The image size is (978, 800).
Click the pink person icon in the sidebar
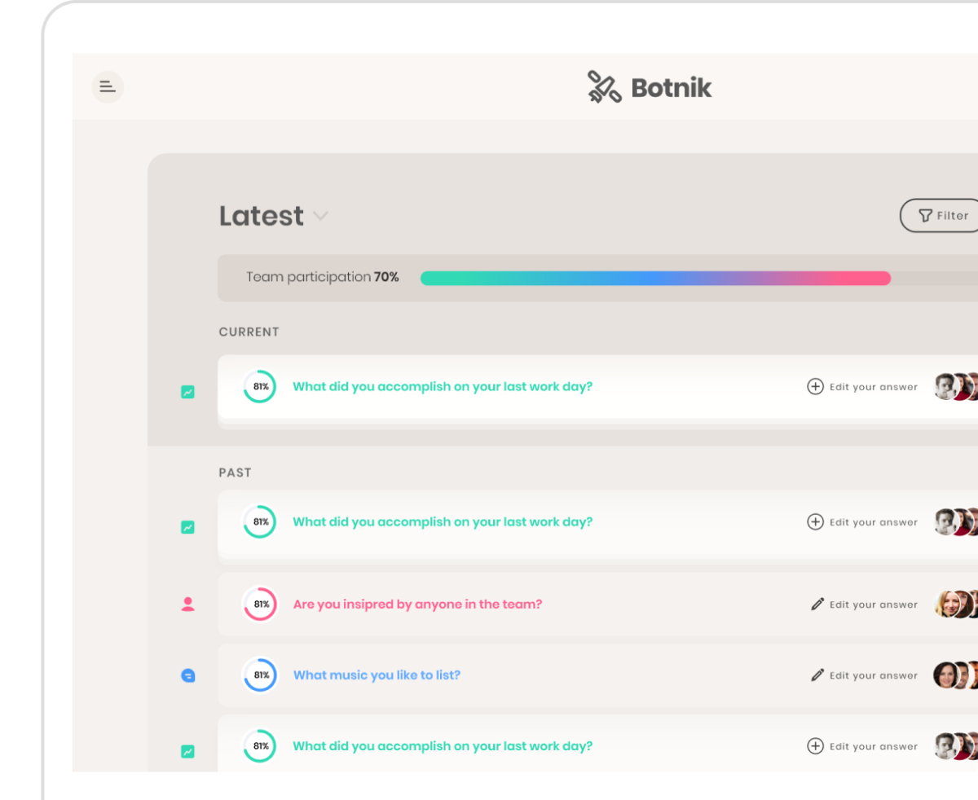coord(187,604)
